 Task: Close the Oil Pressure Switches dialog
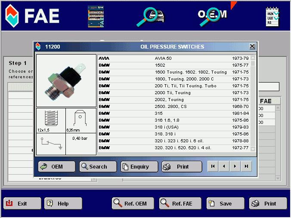point(252,46)
